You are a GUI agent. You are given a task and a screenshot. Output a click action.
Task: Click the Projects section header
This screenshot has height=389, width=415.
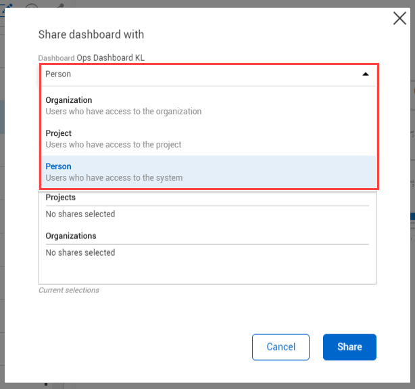[x=61, y=198]
